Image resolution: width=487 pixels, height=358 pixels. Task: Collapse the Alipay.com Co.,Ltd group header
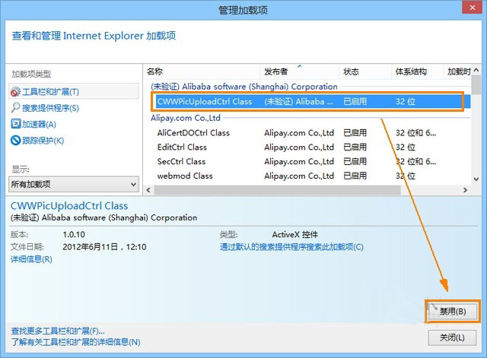pos(186,118)
